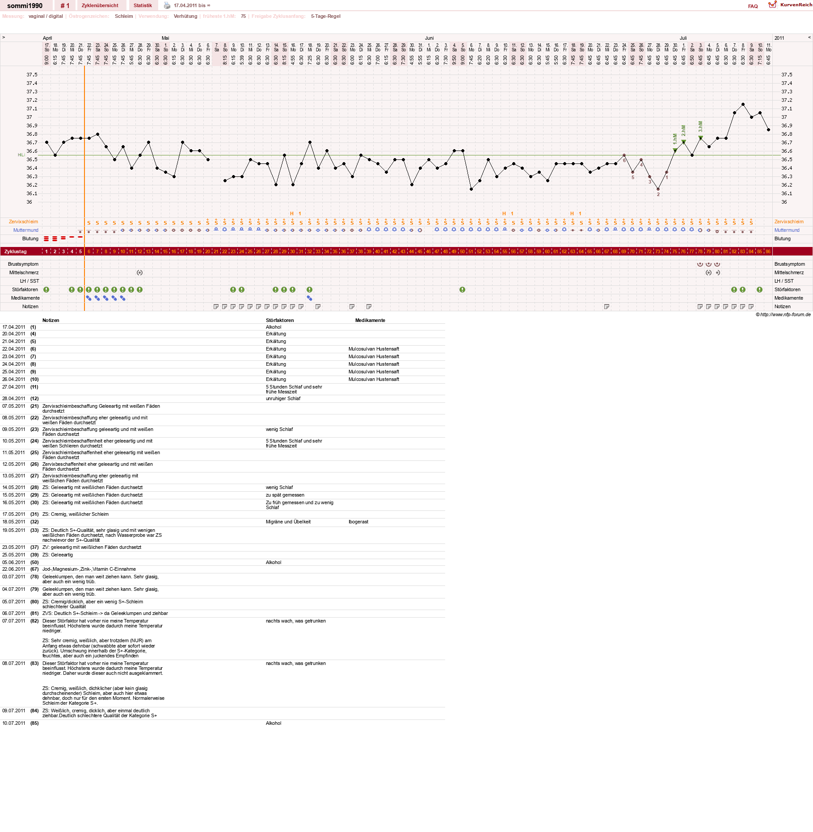
Task: Click the 'unruhiger Schlaf' entry for 28.04.2011
Action: click(283, 398)
